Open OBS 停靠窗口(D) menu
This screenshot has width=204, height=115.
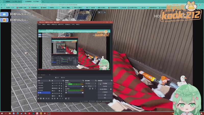click(54, 24)
